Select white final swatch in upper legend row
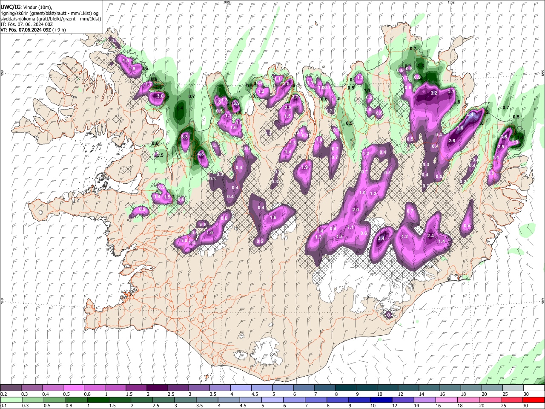 click(534, 388)
